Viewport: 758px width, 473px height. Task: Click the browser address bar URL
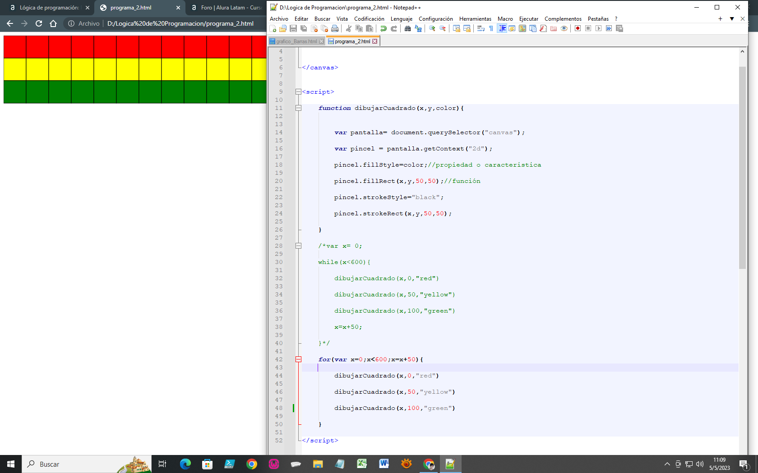pos(180,23)
